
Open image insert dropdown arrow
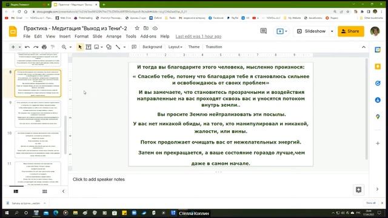click(x=102, y=47)
